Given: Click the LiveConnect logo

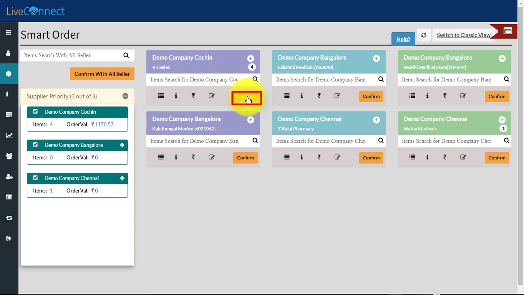Looking at the screenshot, I should click(36, 11).
